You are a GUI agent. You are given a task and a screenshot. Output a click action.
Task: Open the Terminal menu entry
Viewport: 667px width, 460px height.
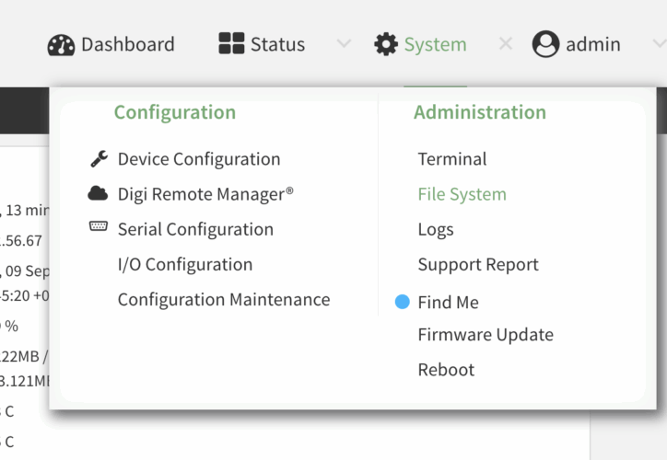coord(451,159)
